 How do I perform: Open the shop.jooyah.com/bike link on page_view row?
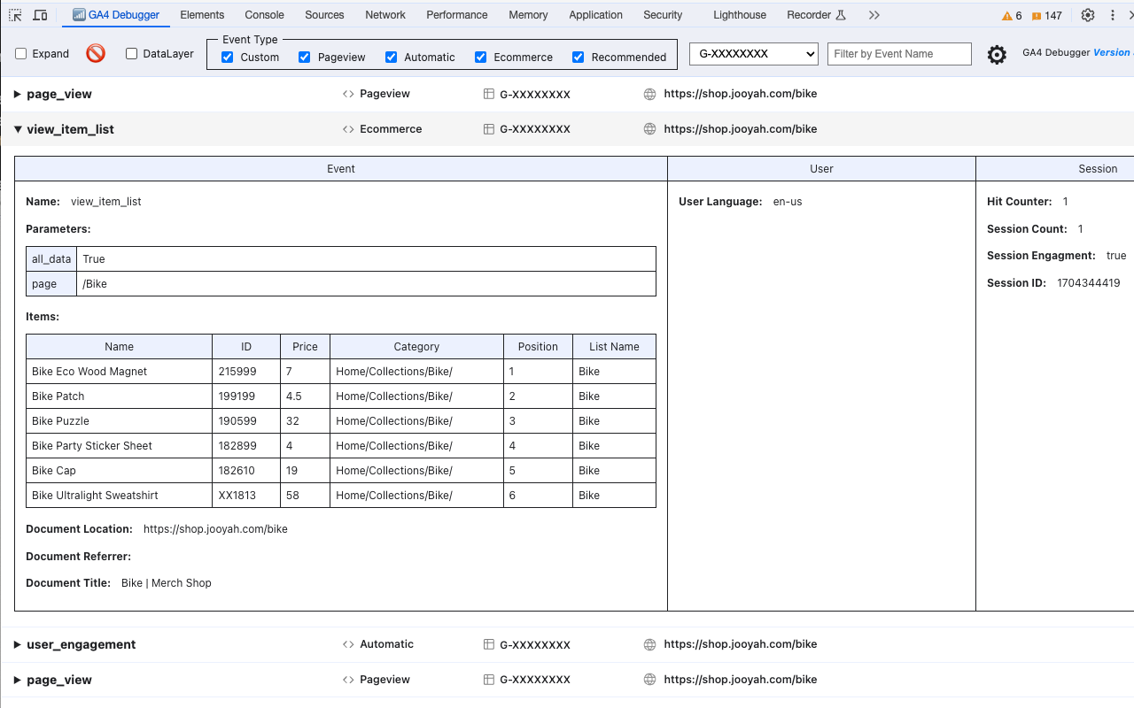(x=741, y=94)
